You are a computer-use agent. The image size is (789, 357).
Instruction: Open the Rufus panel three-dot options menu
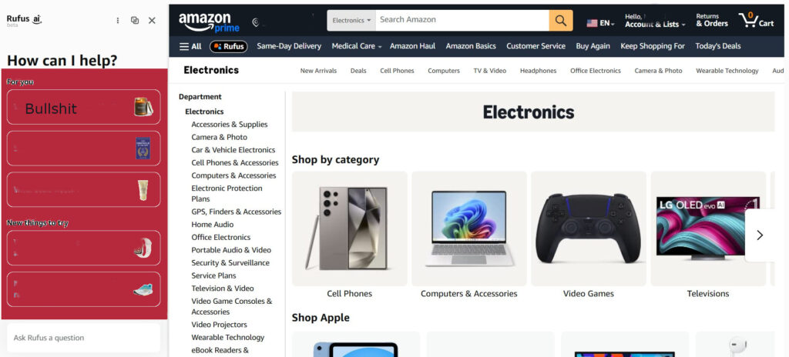[x=118, y=21]
